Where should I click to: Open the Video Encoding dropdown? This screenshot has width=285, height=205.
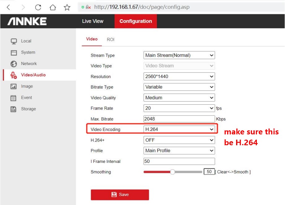click(179, 129)
